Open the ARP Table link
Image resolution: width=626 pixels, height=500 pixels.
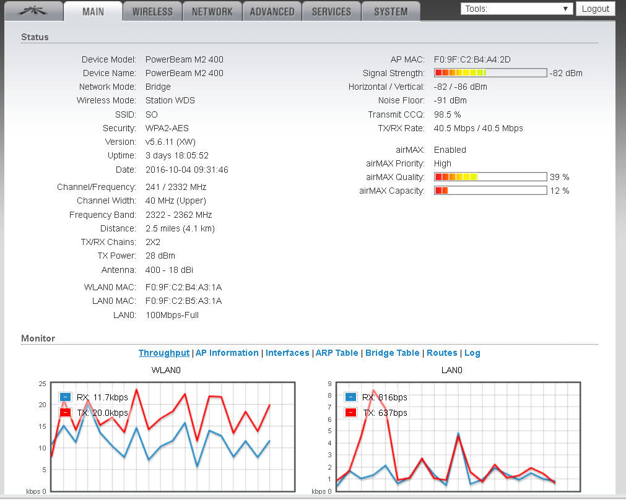coord(337,353)
